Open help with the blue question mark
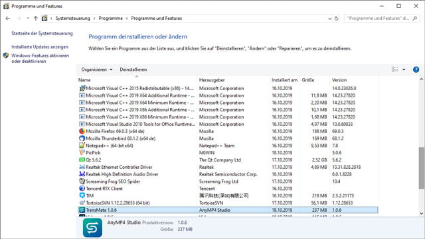Viewport: 425px width, 239px height. [x=416, y=70]
